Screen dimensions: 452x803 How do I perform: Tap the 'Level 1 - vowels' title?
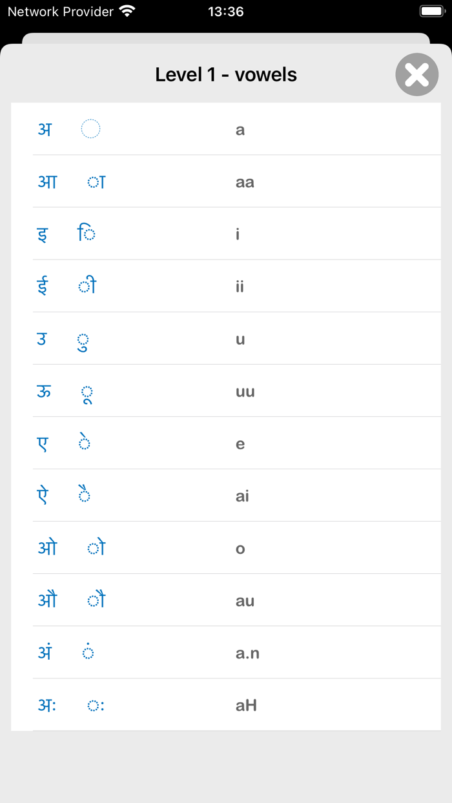point(225,74)
